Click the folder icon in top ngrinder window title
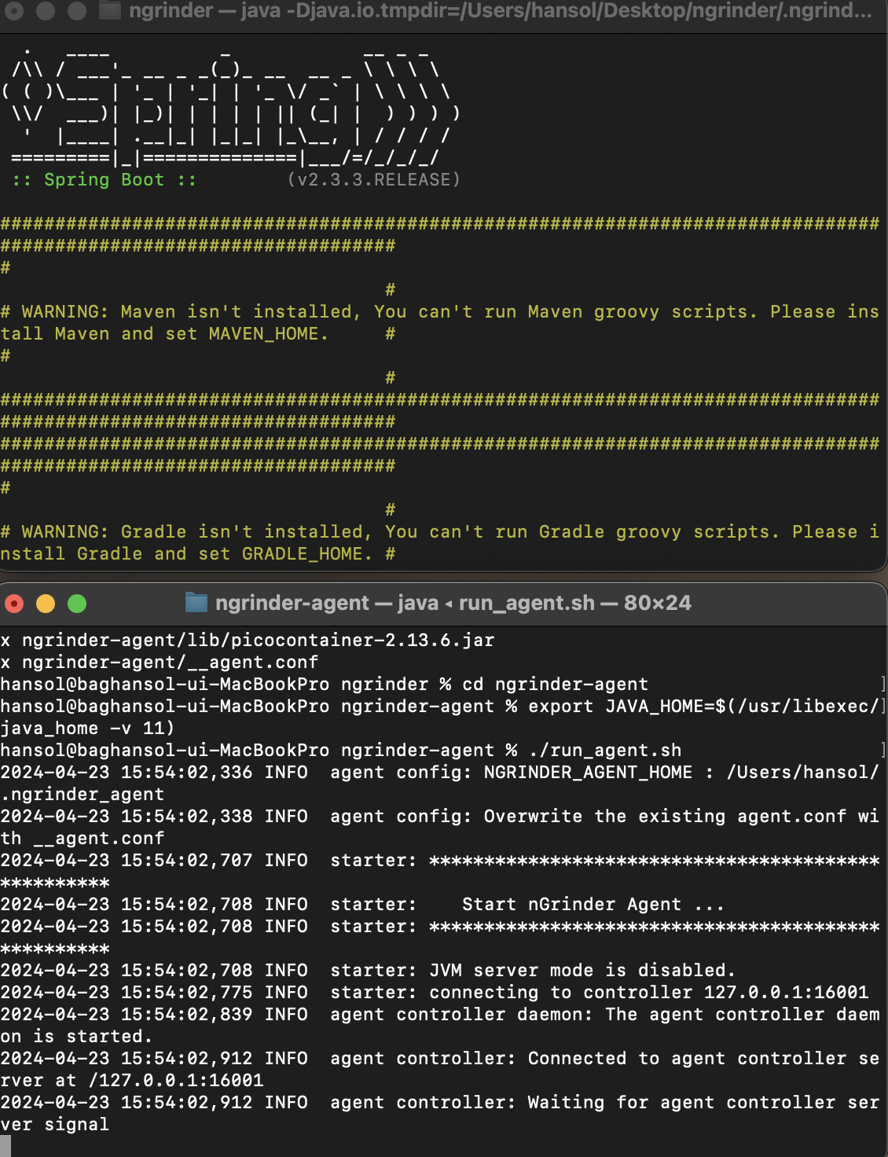Image resolution: width=888 pixels, height=1157 pixels. coord(110,10)
